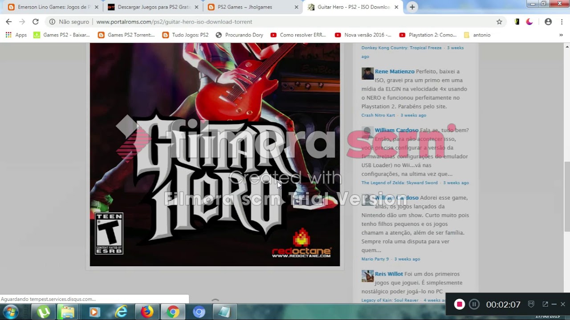Image resolution: width=570 pixels, height=320 pixels.
Task: Open the antonio bookmarks folder
Action: point(477,35)
